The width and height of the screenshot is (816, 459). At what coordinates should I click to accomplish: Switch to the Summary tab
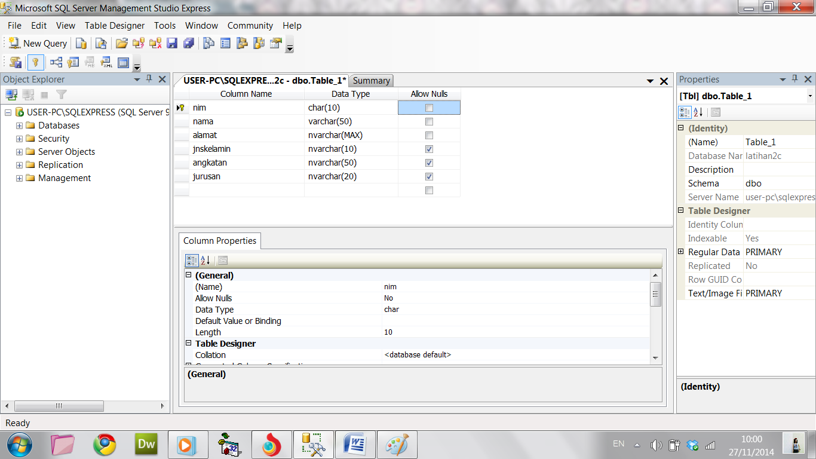pos(372,81)
